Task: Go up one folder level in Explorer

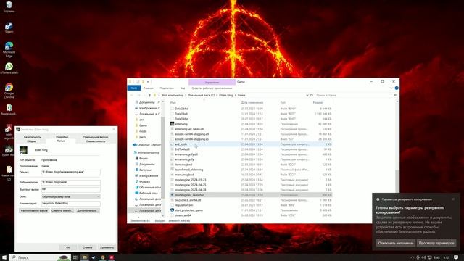Action: pyautogui.click(x=149, y=95)
